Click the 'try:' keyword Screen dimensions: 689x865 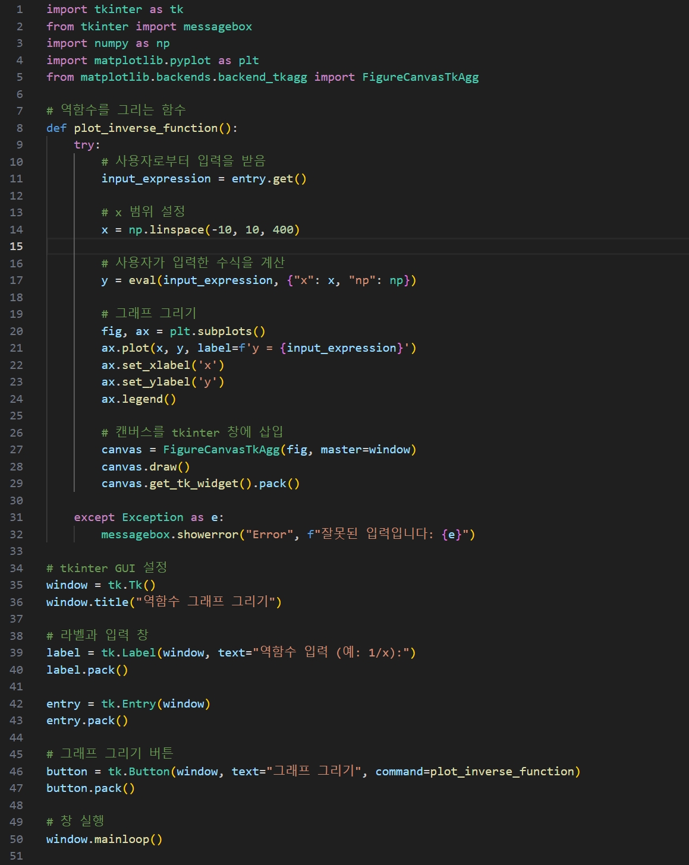point(87,145)
